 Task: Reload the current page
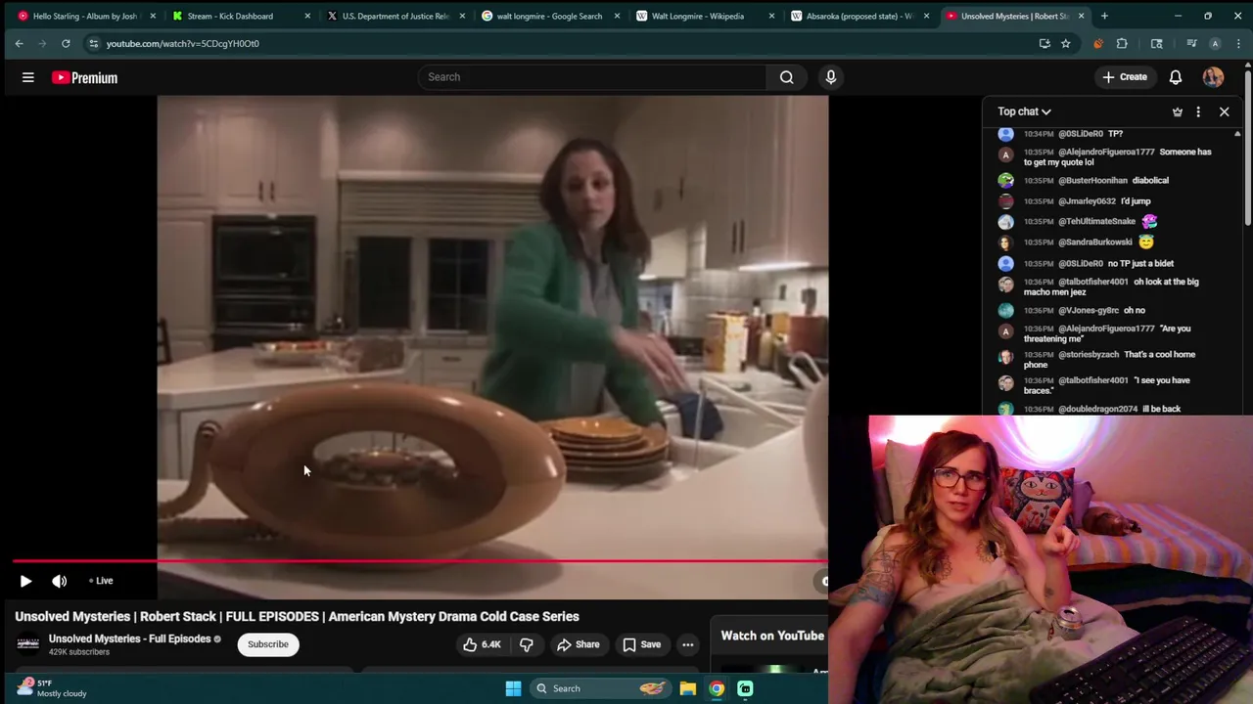(66, 43)
